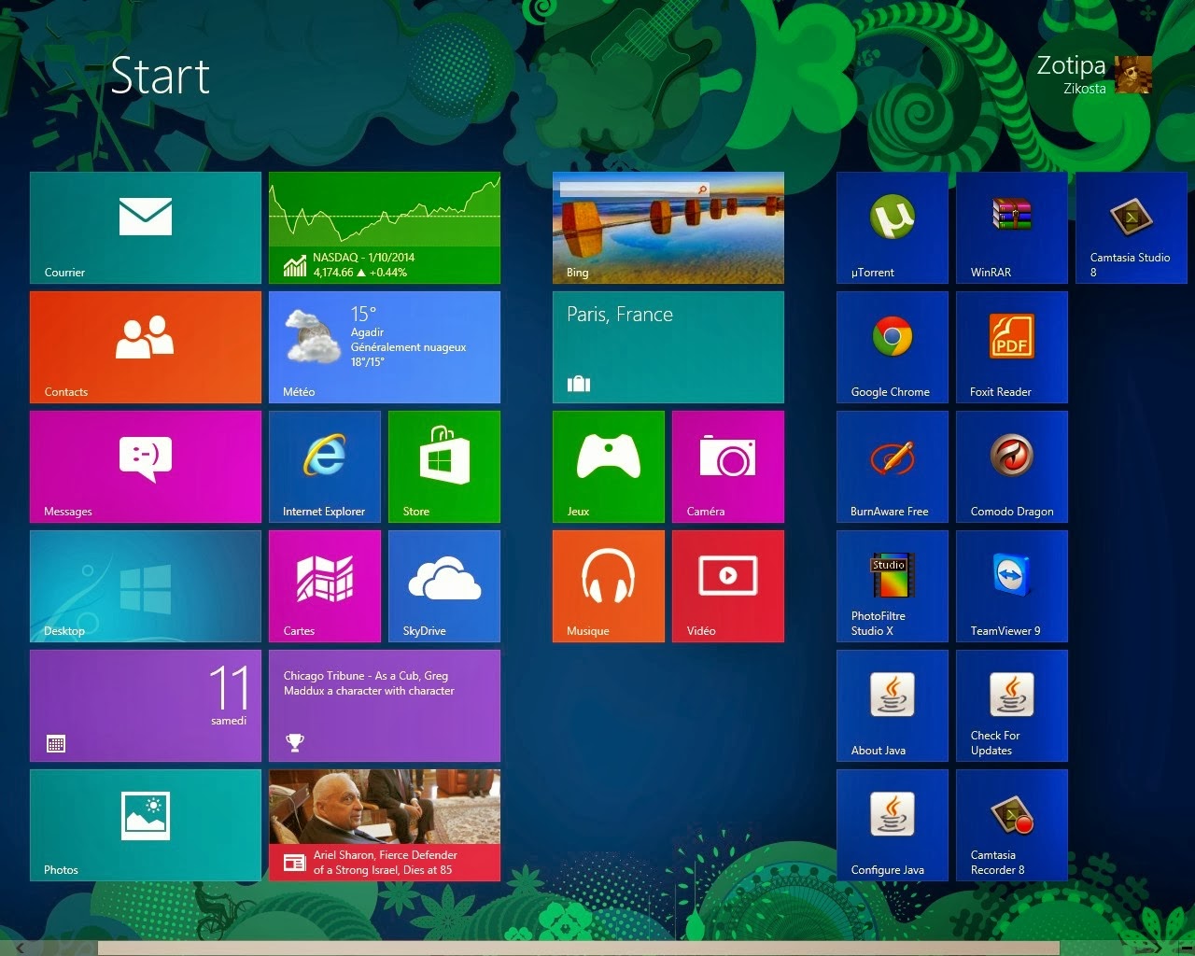Click the horizontal scrollbar thumb

point(579,949)
